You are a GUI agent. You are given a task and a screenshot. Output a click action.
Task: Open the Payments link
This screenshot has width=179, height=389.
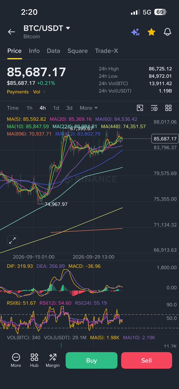click(18, 92)
